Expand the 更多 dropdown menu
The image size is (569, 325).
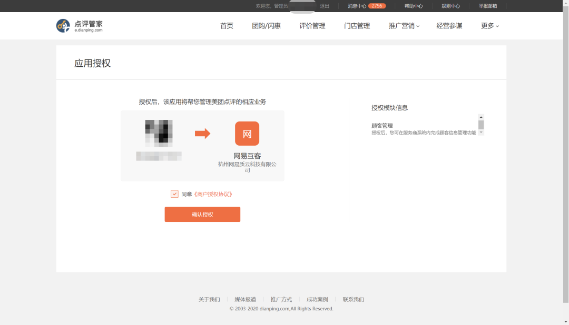pos(490,26)
